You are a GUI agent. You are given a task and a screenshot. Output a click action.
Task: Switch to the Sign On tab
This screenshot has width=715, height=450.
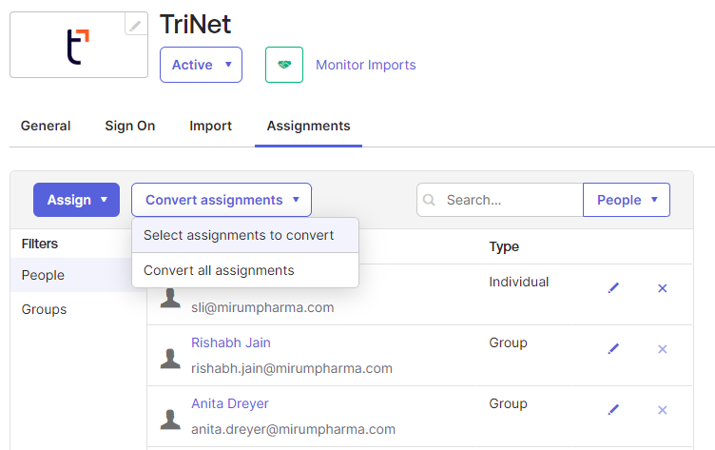[x=130, y=126]
